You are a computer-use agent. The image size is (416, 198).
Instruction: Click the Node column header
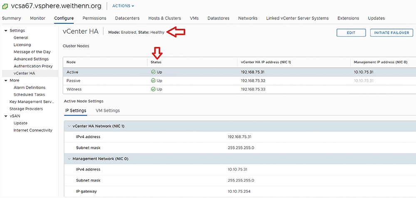coord(71,62)
